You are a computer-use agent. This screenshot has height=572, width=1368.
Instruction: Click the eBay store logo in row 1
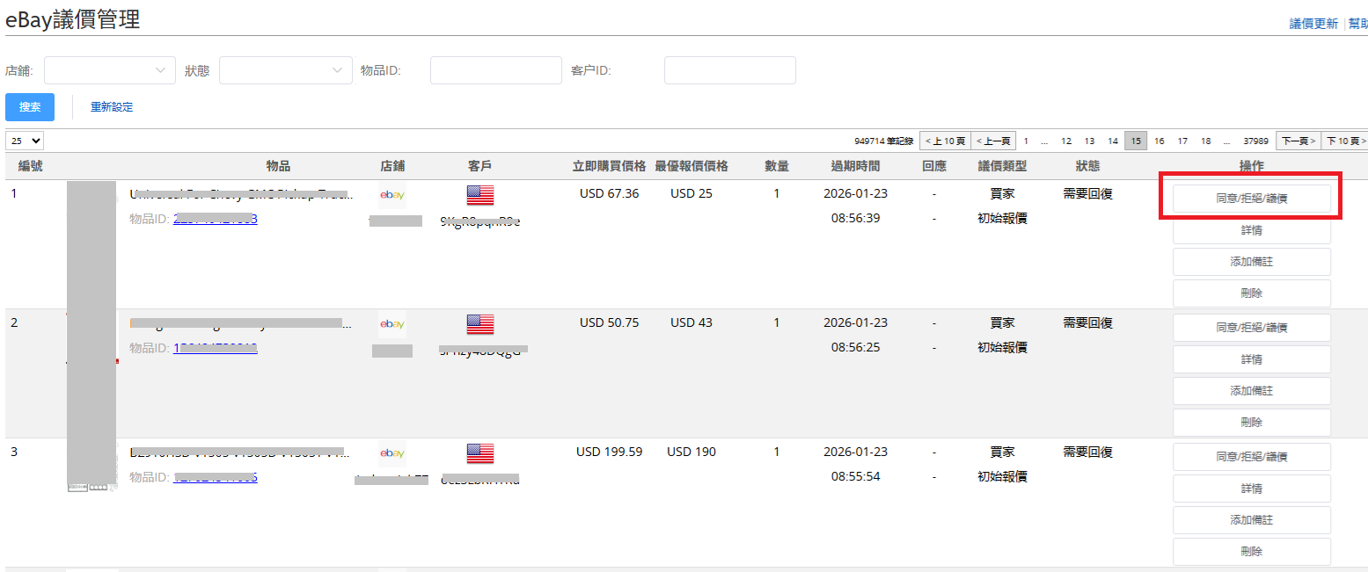pos(392,194)
